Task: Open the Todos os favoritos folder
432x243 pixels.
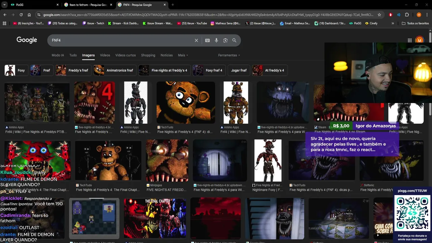Action: click(x=415, y=23)
